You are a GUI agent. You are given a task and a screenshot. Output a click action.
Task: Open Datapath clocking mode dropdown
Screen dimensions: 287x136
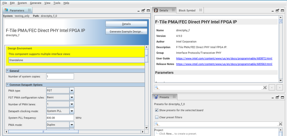pyautogui.click(x=72, y=111)
